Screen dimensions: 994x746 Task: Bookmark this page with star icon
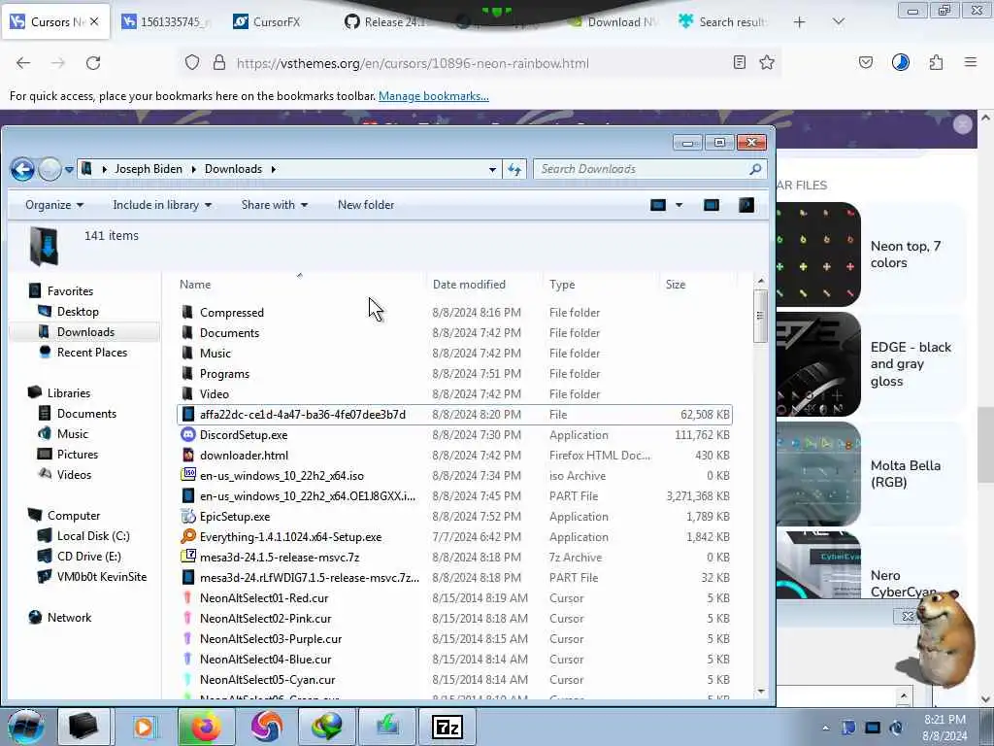coord(767,63)
